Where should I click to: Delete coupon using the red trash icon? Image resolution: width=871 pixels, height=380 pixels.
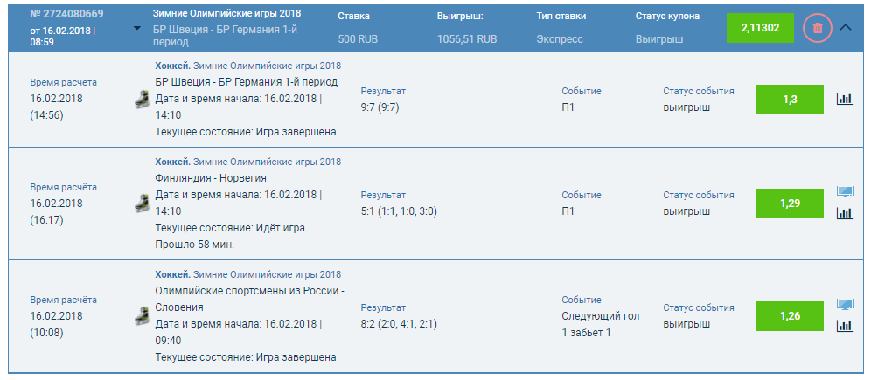point(817,28)
